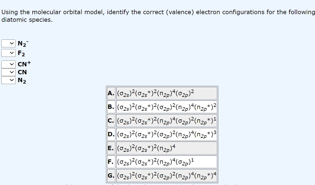The image size is (315, 185).
Task: Open the dropdown next to CN
Action: pos(8,72)
